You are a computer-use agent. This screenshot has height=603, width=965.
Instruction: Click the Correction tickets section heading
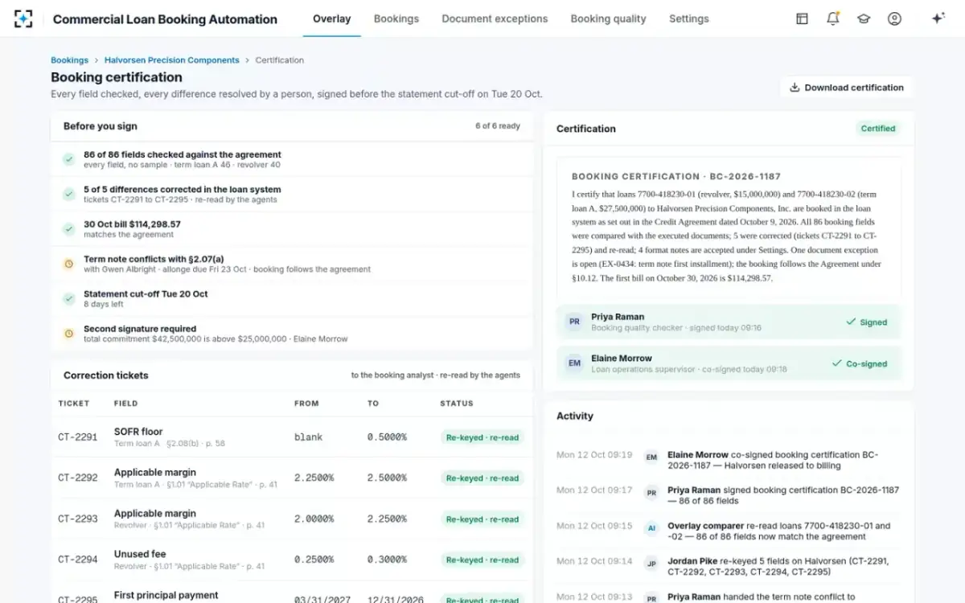[106, 375]
